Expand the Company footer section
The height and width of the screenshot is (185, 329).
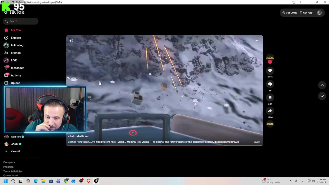(9, 162)
